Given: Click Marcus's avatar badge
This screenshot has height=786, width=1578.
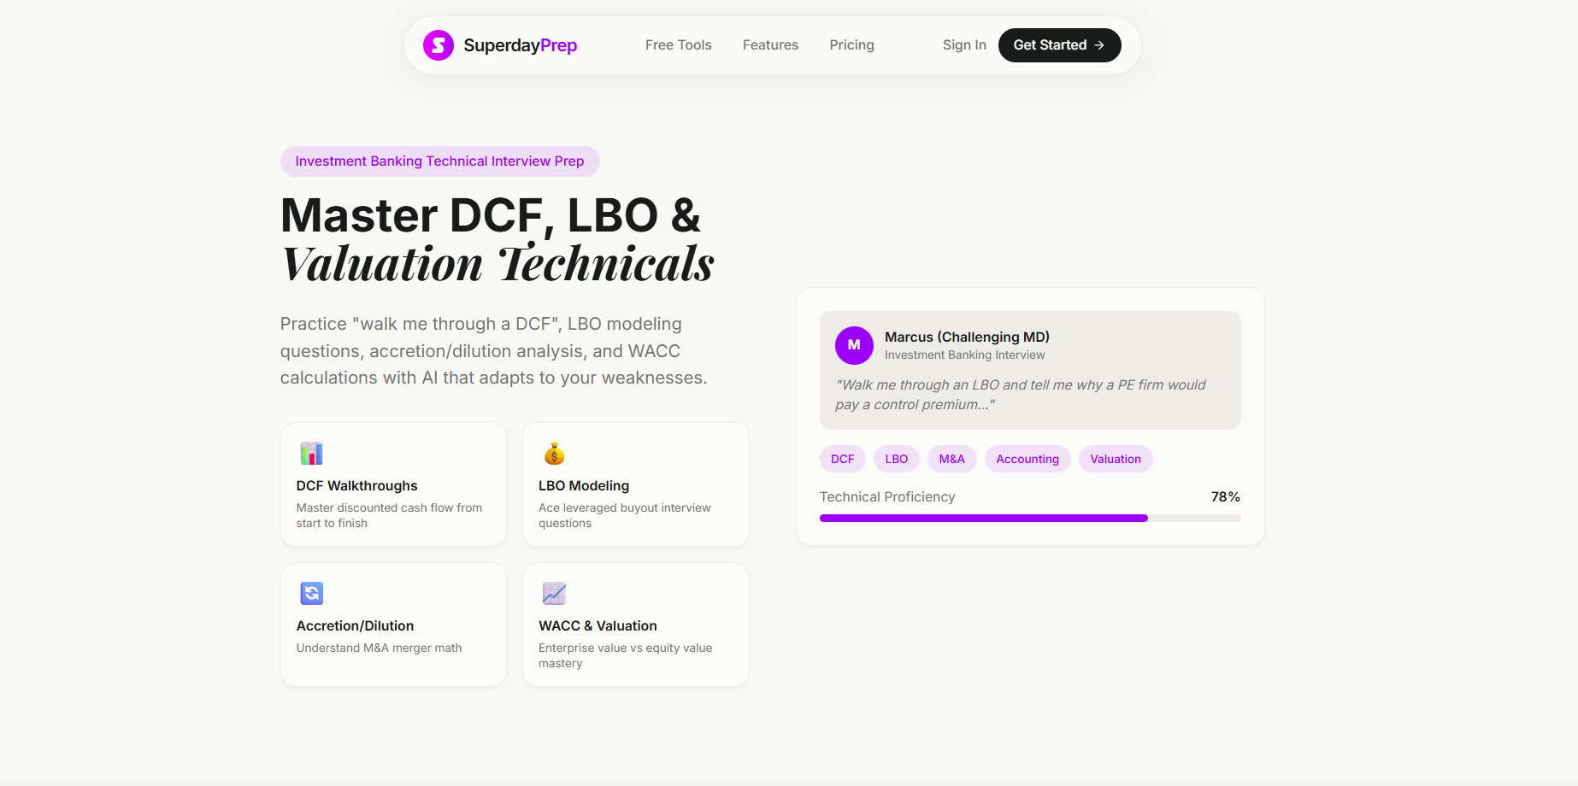Looking at the screenshot, I should [853, 345].
